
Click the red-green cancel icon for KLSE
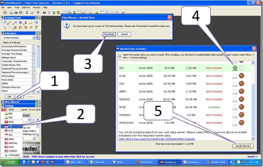(241, 76)
